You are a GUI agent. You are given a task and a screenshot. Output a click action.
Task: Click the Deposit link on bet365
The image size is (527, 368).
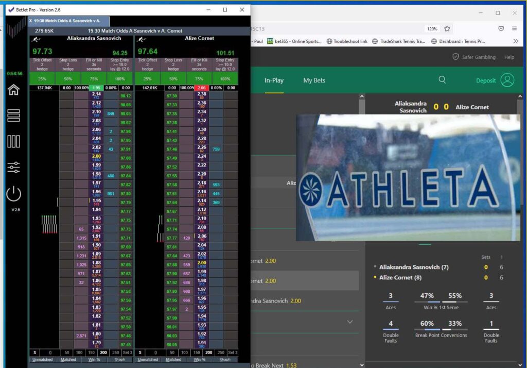[x=486, y=80]
